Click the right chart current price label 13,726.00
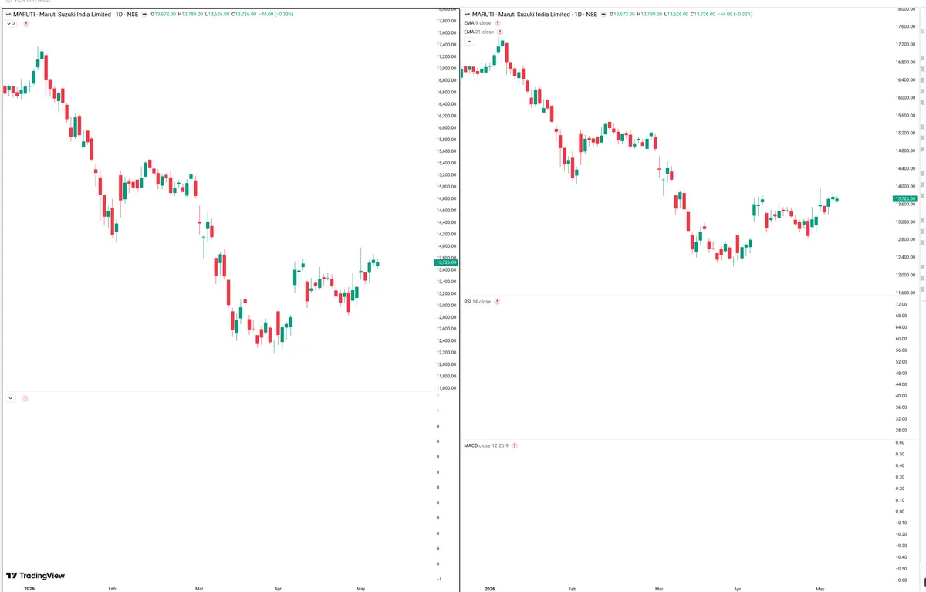Viewport: 926px width, 592px height. pyautogui.click(x=905, y=198)
